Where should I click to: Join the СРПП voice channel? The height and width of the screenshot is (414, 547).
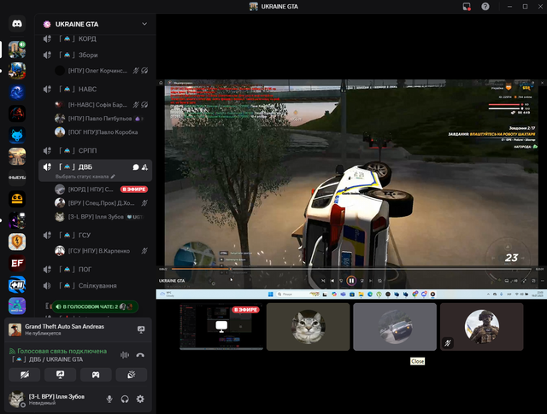coord(95,150)
